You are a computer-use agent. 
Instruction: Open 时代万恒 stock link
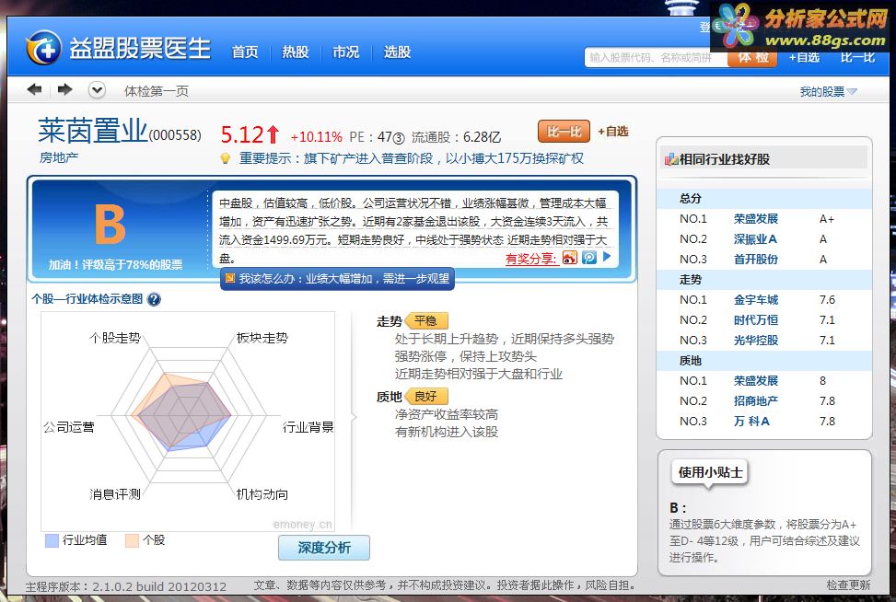[755, 320]
